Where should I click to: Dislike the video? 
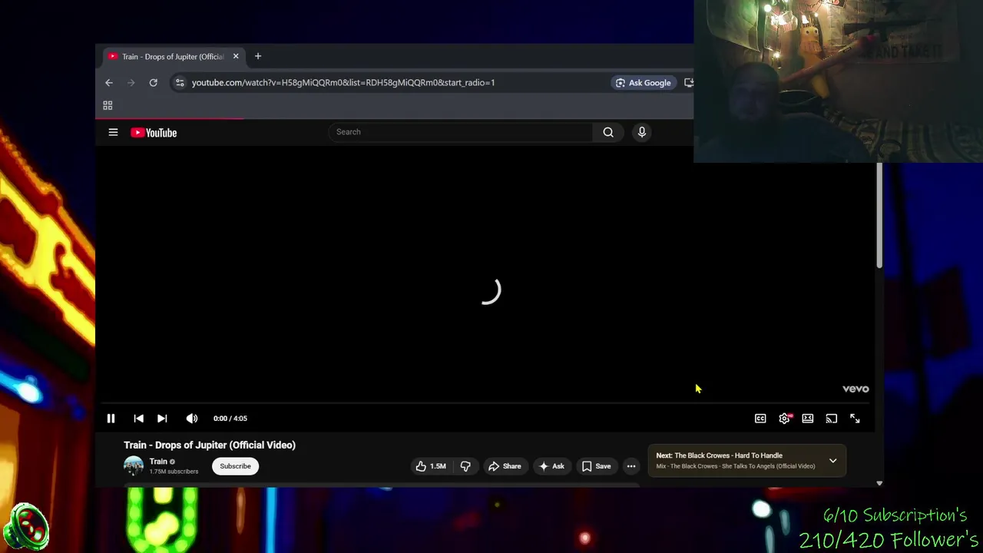click(465, 466)
